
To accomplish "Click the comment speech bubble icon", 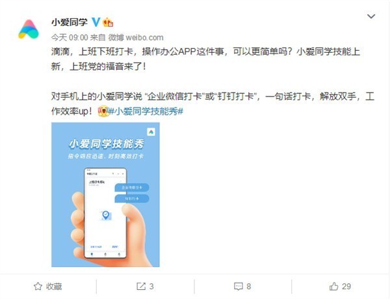I will coord(239,286).
